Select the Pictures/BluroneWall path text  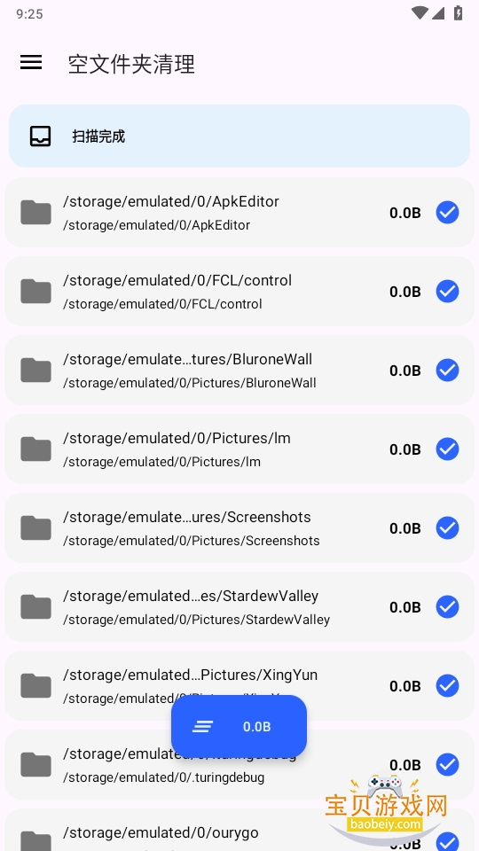[190, 383]
